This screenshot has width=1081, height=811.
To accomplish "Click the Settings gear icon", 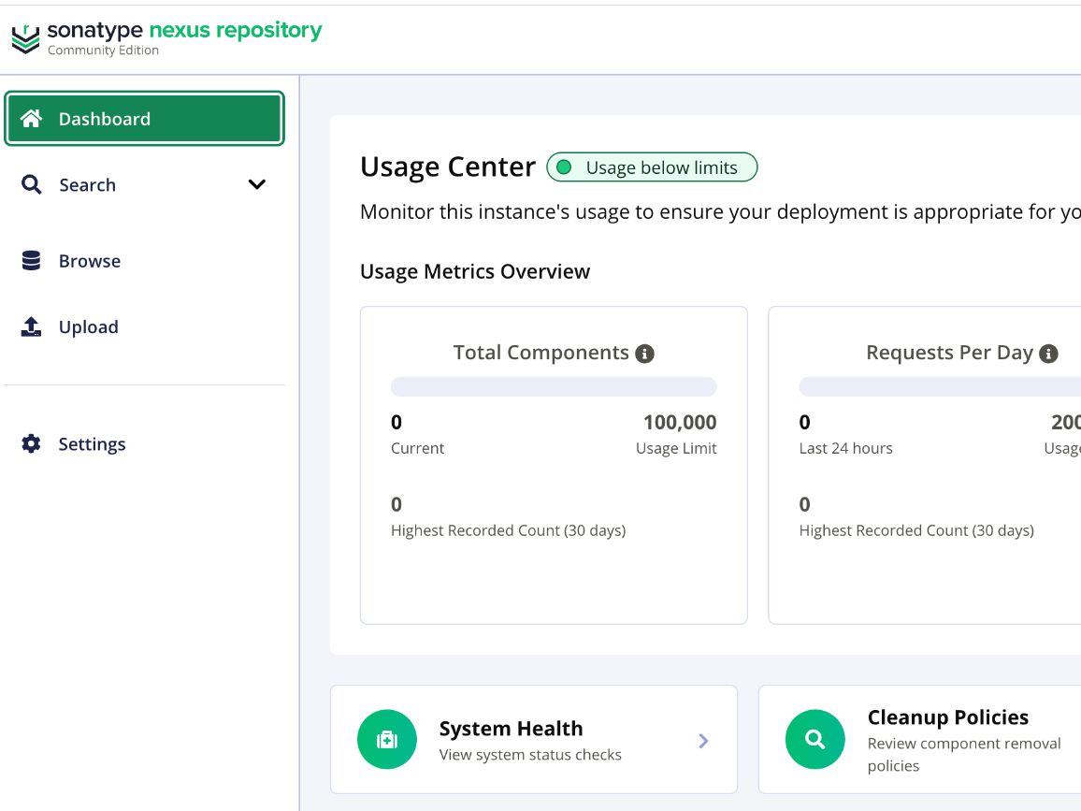I will click(32, 444).
